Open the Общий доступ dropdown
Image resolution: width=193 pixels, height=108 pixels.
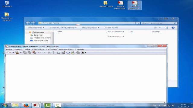pos(90,28)
